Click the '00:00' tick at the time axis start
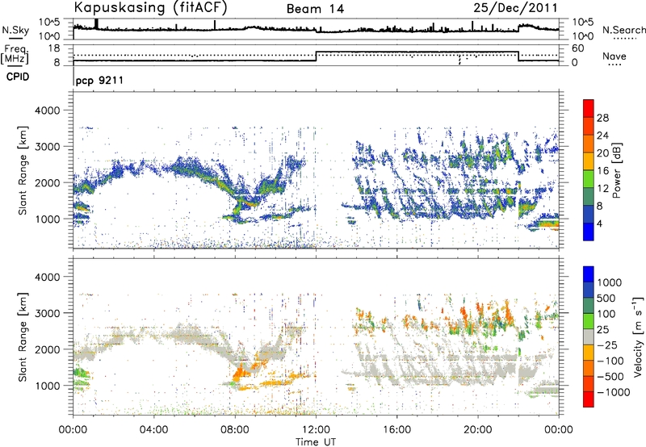The image size is (646, 447). pyautogui.click(x=73, y=429)
